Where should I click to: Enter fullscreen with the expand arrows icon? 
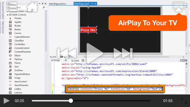pos(184,101)
